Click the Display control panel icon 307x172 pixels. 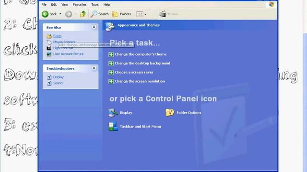(x=113, y=113)
